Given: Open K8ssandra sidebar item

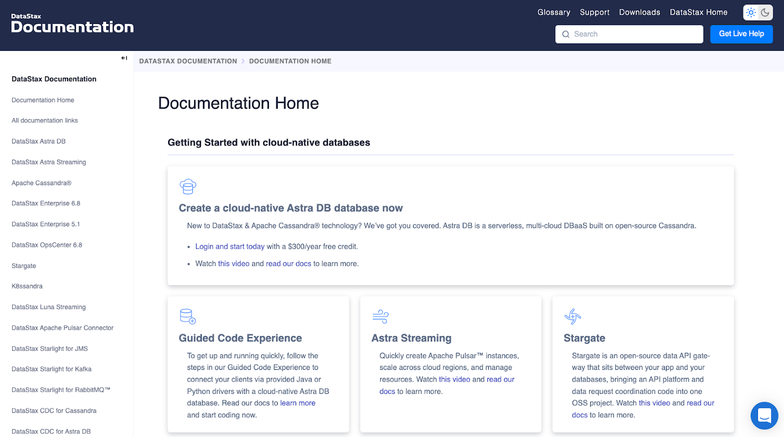Looking at the screenshot, I should click(27, 286).
